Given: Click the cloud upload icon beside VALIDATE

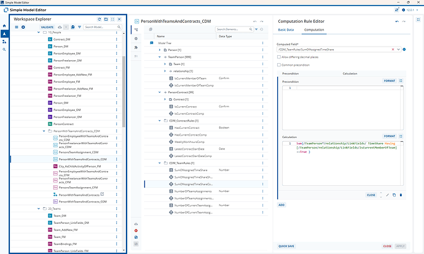Looking at the screenshot, I should pyautogui.click(x=60, y=27).
